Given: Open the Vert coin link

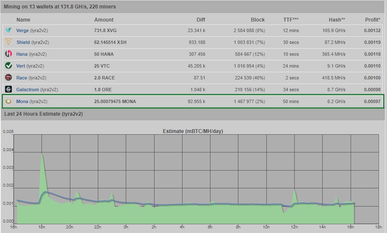Looking at the screenshot, I should coord(21,66).
